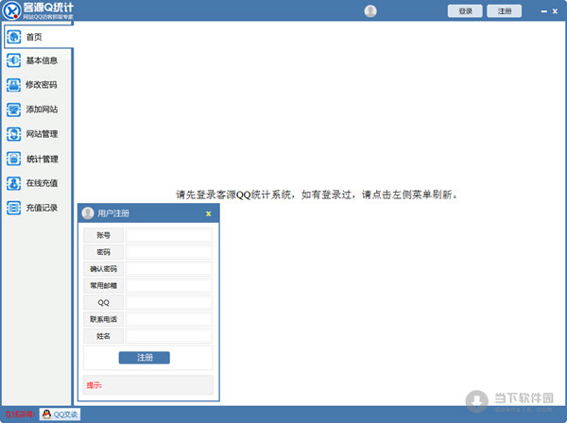The image size is (567, 423).
Task: Click the 首页 home icon in sidebar
Action: (14, 37)
